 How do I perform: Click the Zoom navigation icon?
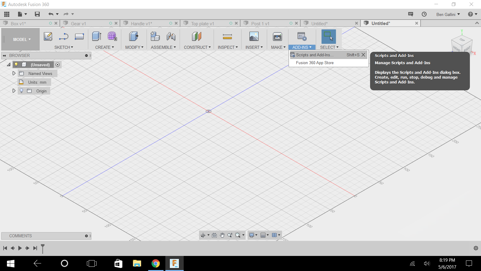click(x=230, y=235)
